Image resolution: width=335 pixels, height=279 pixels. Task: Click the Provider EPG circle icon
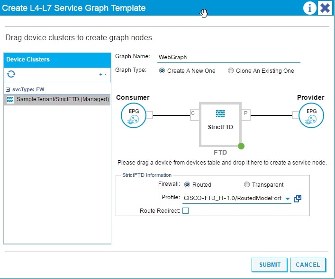point(311,115)
